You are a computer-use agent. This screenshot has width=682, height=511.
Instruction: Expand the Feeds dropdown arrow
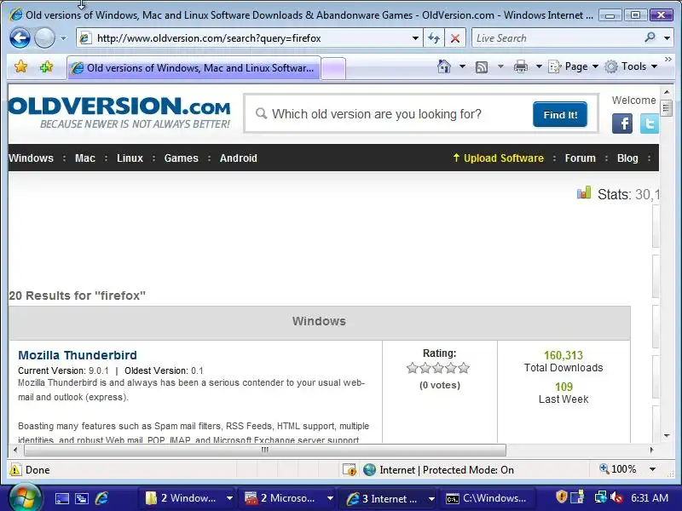pyautogui.click(x=500, y=66)
